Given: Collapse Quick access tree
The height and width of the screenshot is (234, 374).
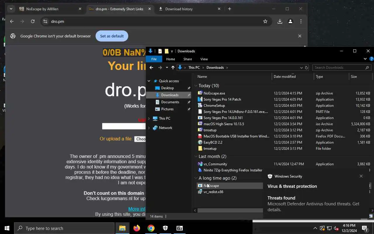Looking at the screenshot, I should pyautogui.click(x=149, y=81).
